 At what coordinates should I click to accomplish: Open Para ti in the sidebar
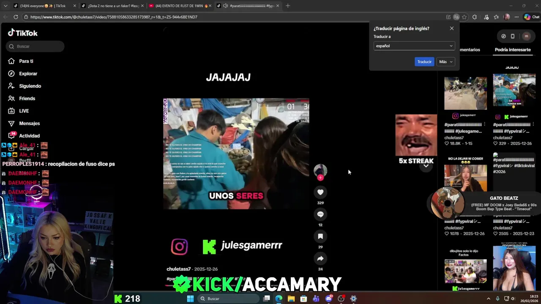coord(26,61)
